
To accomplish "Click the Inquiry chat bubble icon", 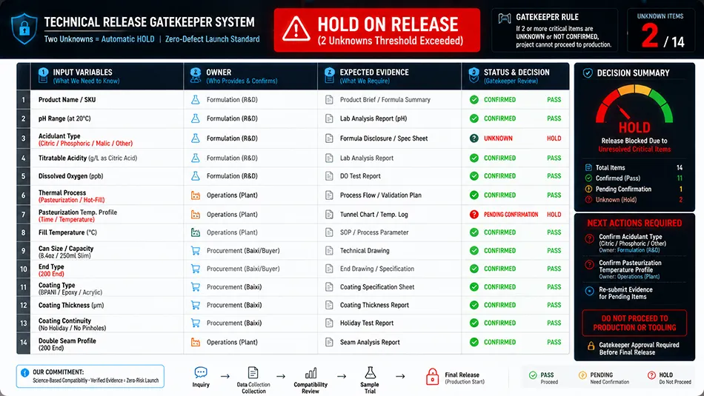I will (201, 372).
